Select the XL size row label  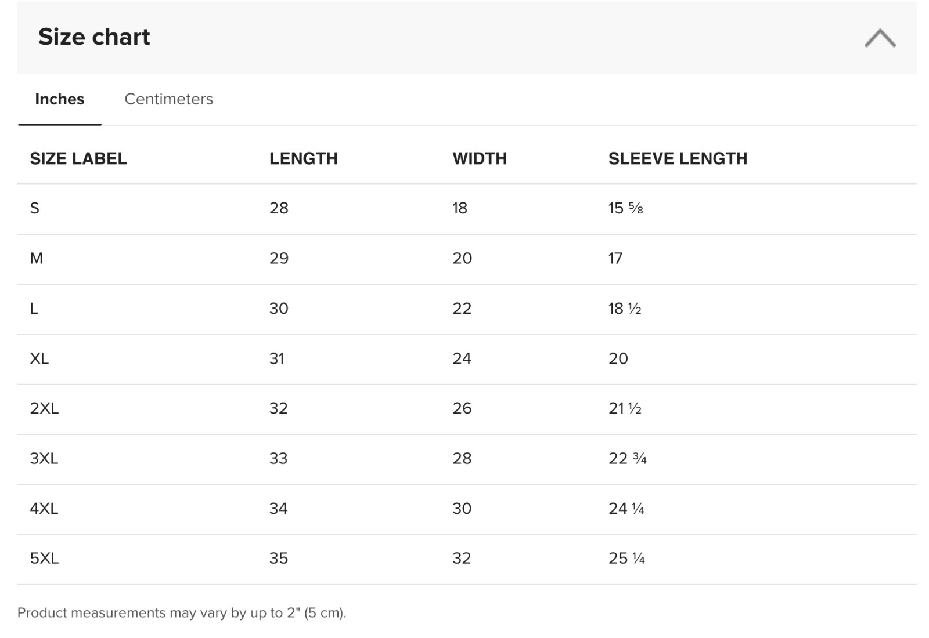[39, 358]
